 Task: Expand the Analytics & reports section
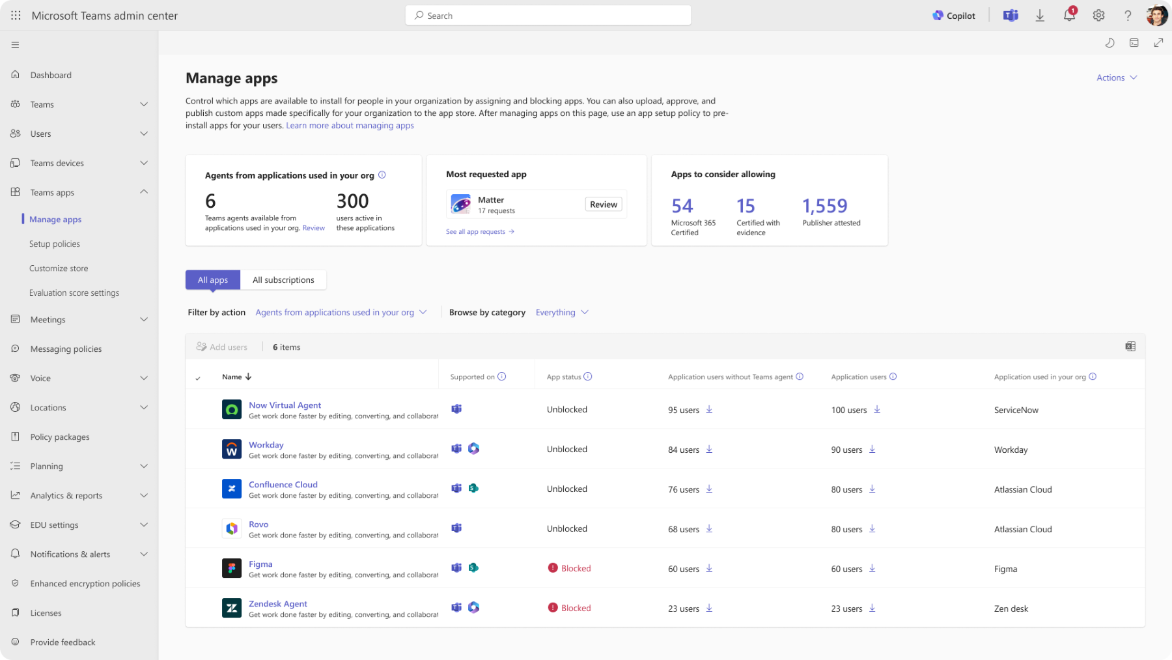[x=144, y=495]
